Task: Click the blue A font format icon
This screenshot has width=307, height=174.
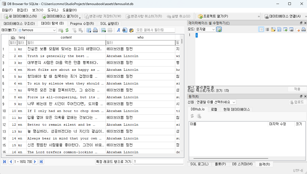Action: point(118,30)
